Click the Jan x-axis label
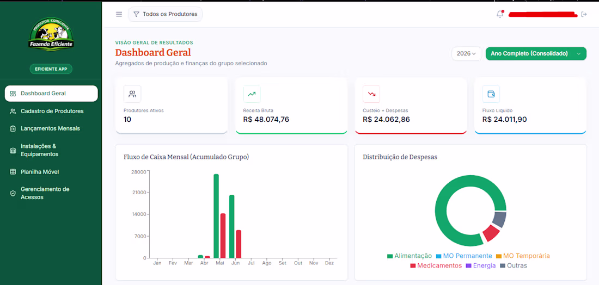The height and width of the screenshot is (285, 599). [x=157, y=263]
